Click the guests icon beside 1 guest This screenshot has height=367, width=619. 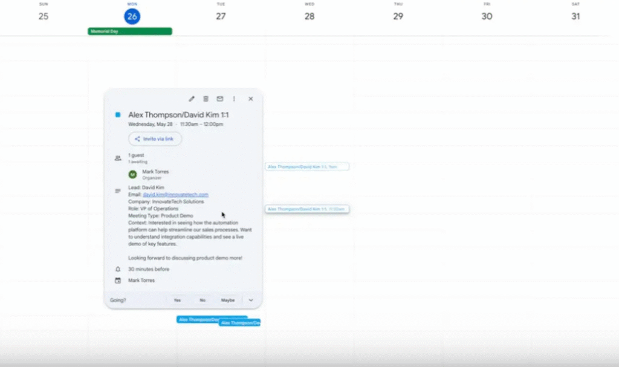[118, 158]
